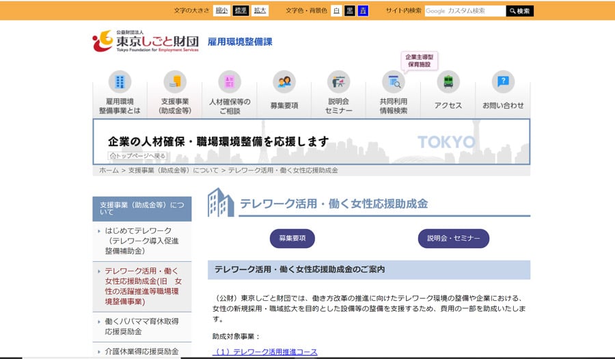Click the Google custom search field

[x=465, y=11]
